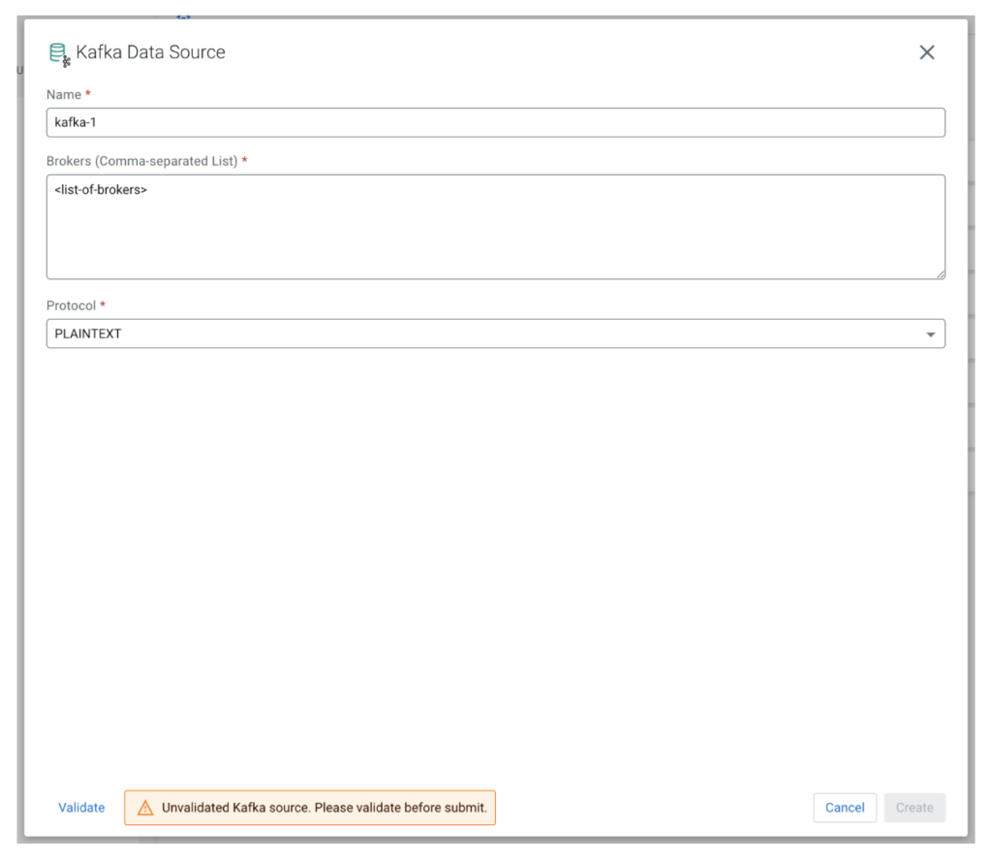This screenshot has width=992, height=859.
Task: Click Cancel to dismiss the dialog
Action: point(844,807)
